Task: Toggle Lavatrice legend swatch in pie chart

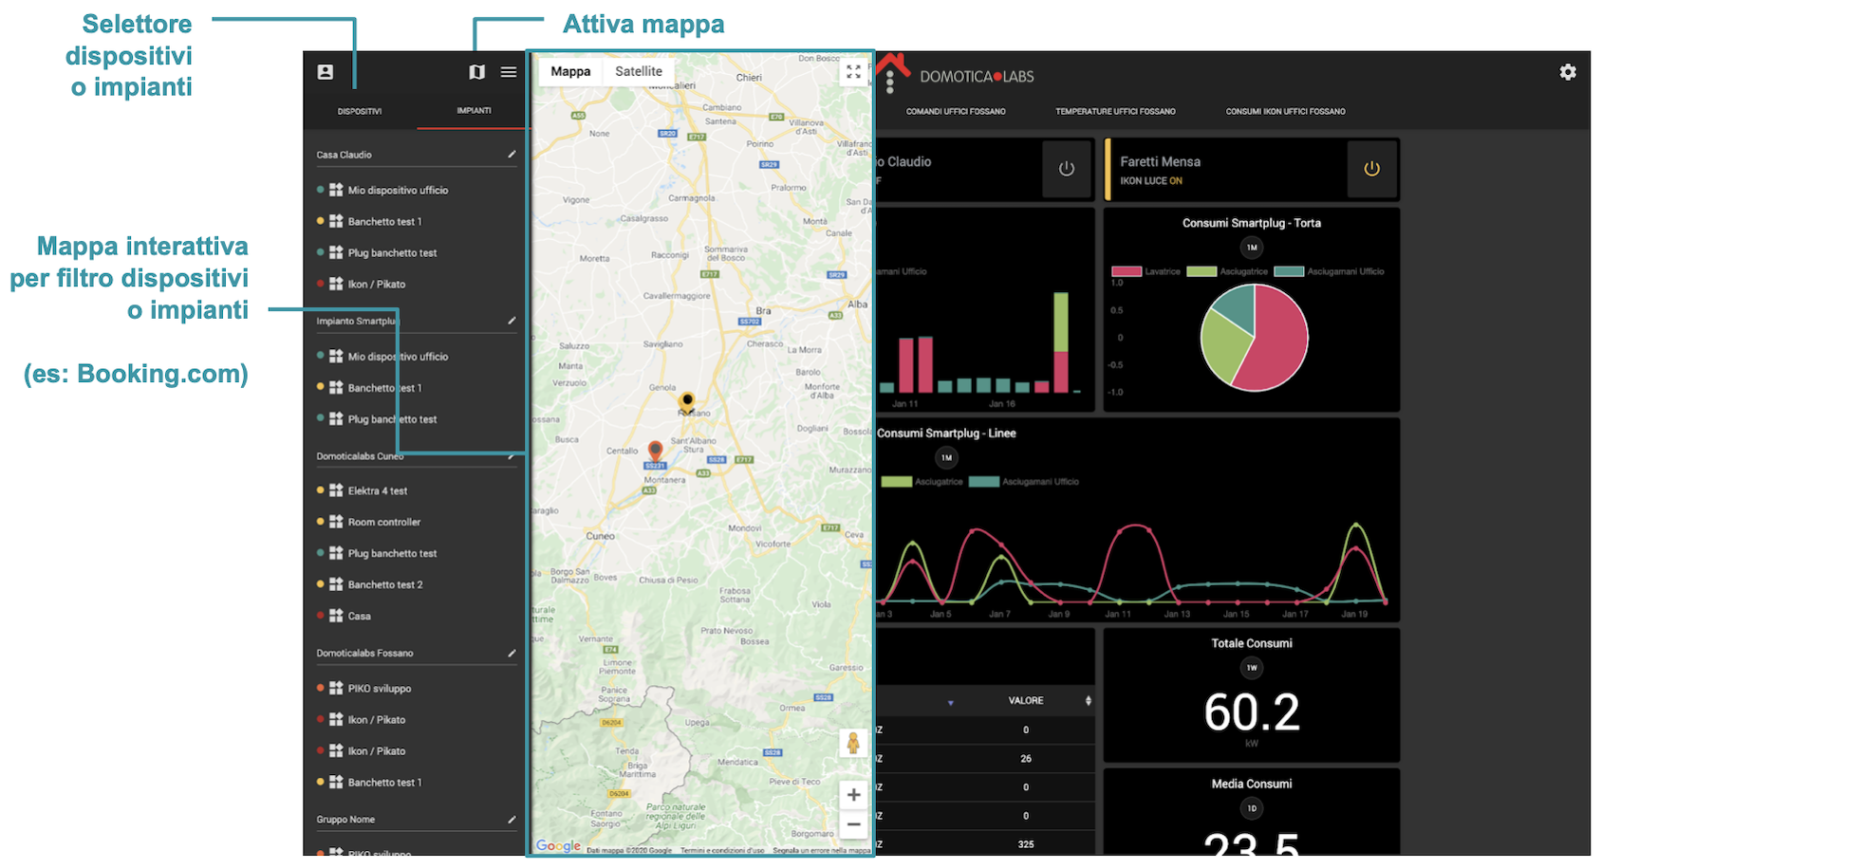Action: click(1126, 271)
